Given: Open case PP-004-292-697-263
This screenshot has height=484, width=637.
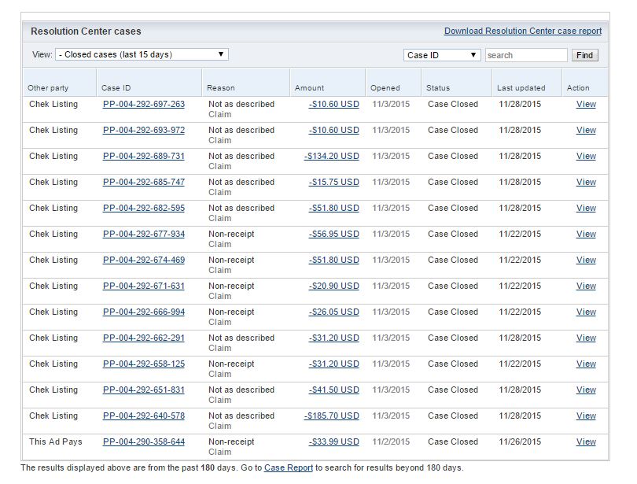Looking at the screenshot, I should click(144, 104).
